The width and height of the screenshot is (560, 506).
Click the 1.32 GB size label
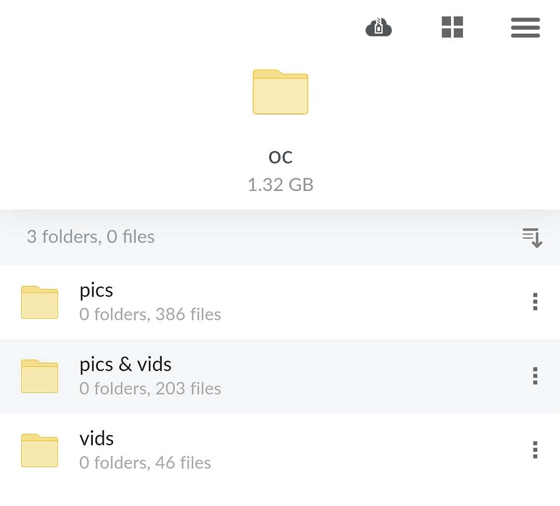281,185
